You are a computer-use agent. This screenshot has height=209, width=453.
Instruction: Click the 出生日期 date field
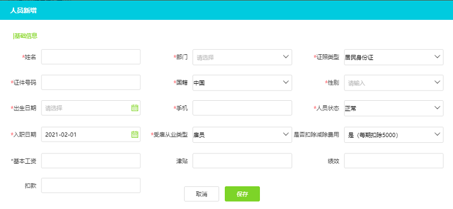91,108
